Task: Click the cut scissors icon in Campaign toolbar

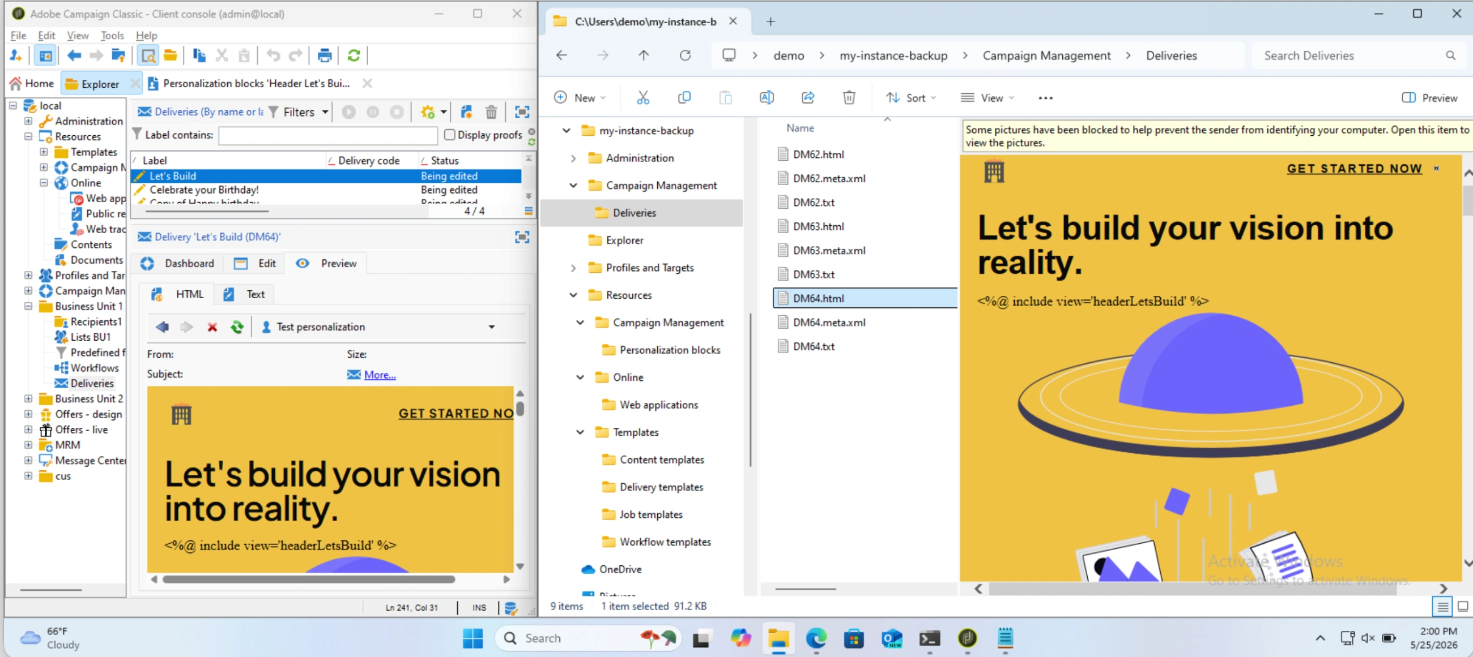Action: pyautogui.click(x=222, y=55)
